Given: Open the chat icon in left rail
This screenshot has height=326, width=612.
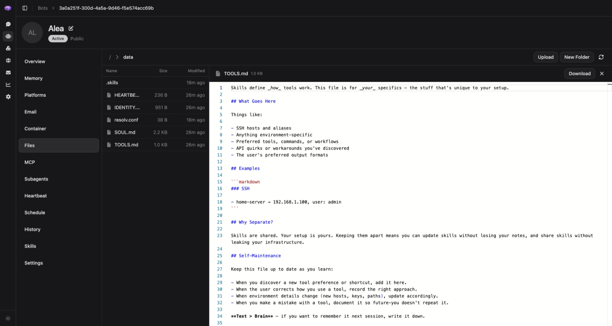Looking at the screenshot, I should [8, 24].
